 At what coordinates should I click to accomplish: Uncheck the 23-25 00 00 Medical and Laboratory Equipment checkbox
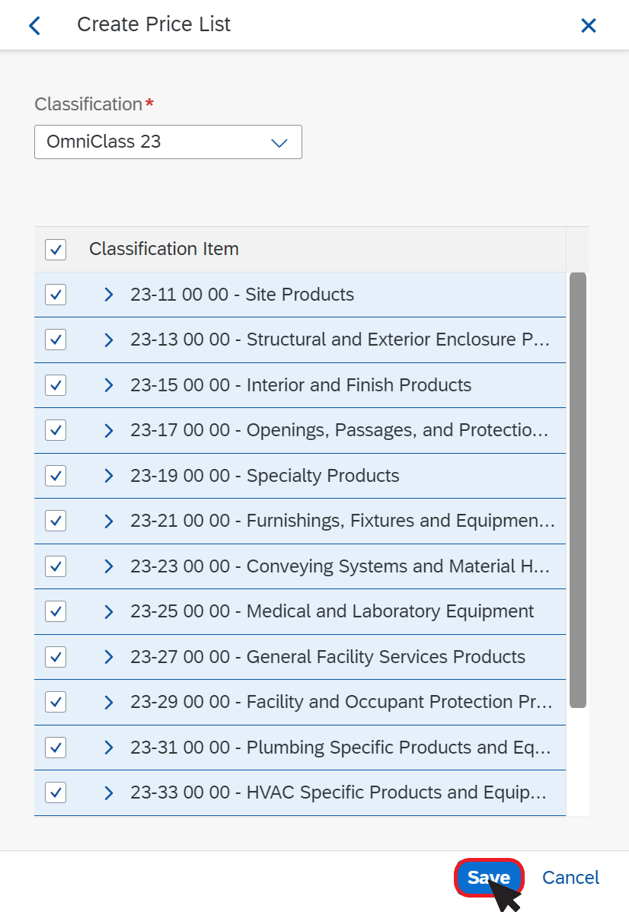tap(56, 611)
